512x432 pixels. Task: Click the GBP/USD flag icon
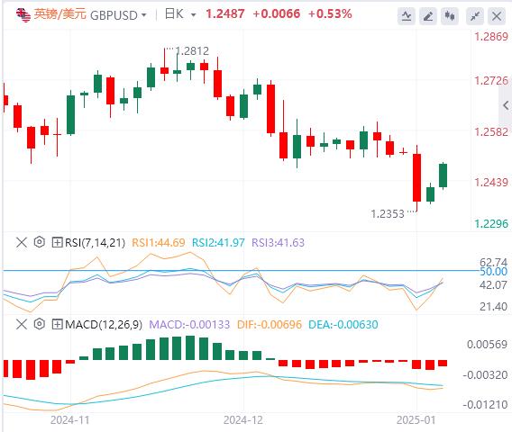[x=23, y=15]
